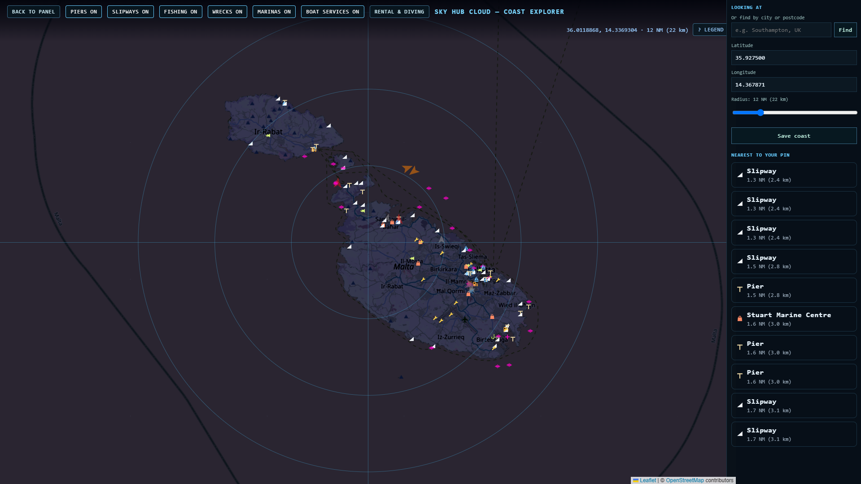Click the wrench marker right of the Malta label
The width and height of the screenshot is (861, 484).
click(x=423, y=279)
